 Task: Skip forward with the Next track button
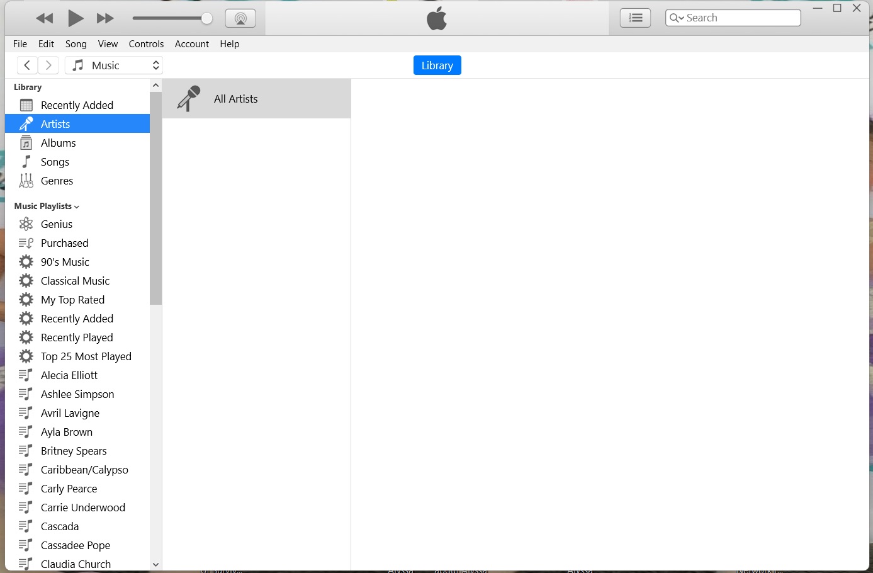tap(105, 18)
